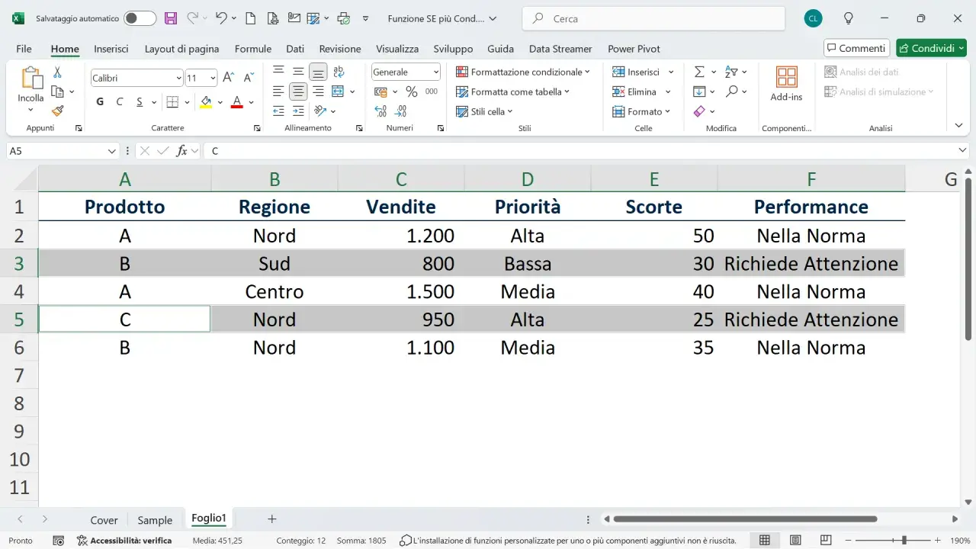Click the zoom slider handle
976x549 pixels.
click(904, 541)
